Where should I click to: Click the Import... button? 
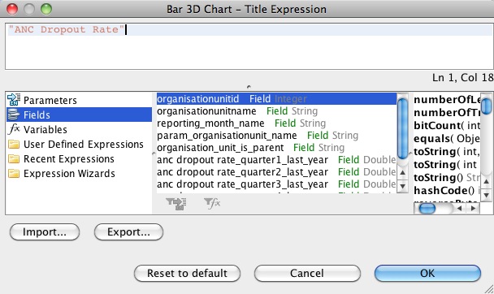pyautogui.click(x=45, y=232)
